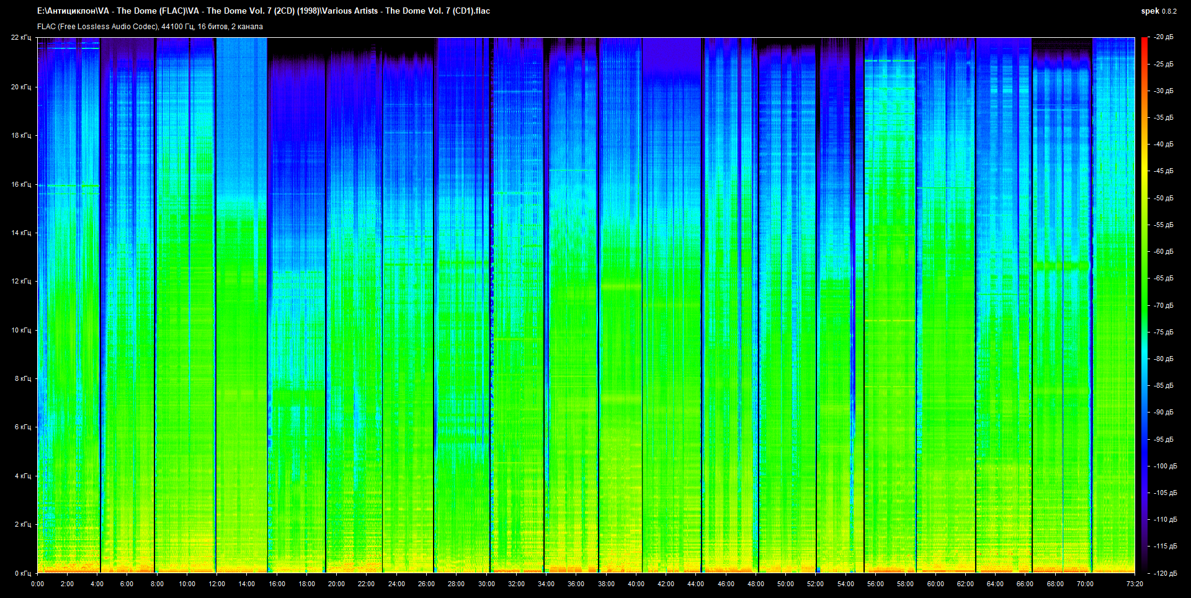
Task: Click the spek 0.8.2 version label
Action: coord(1158,11)
